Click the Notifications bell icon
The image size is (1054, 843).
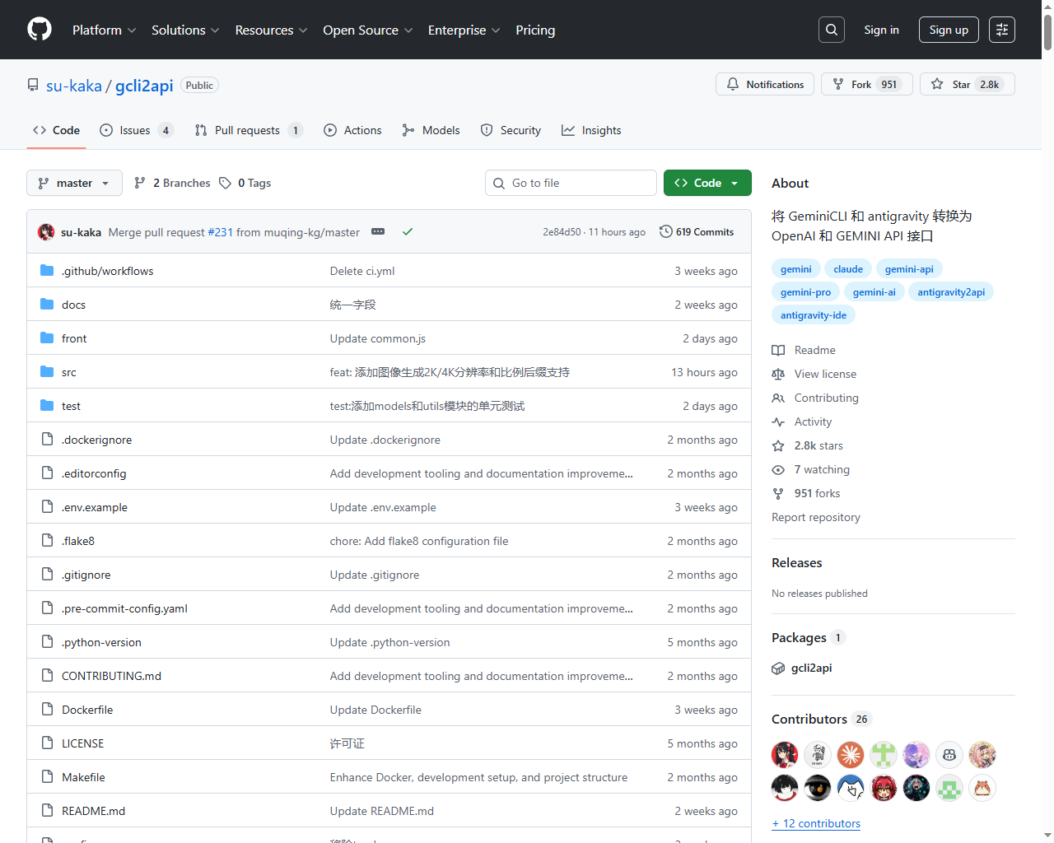pyautogui.click(x=732, y=83)
